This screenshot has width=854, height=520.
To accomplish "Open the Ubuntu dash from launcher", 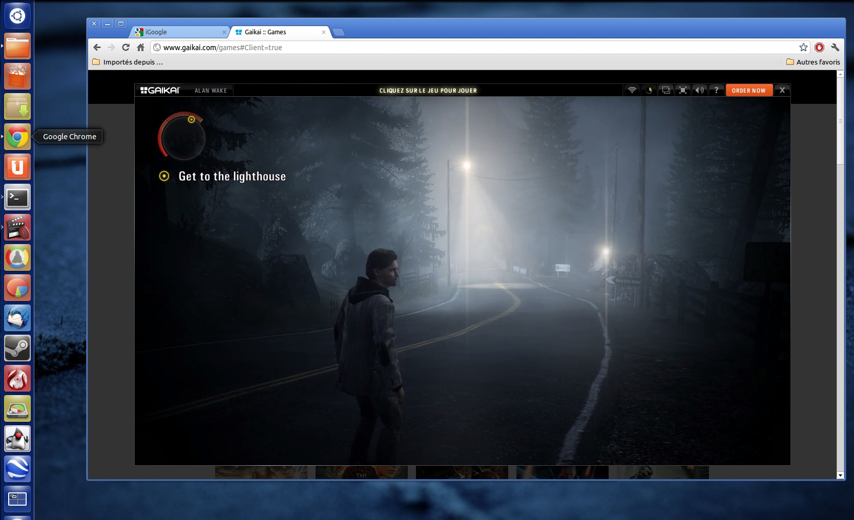I will [17, 15].
